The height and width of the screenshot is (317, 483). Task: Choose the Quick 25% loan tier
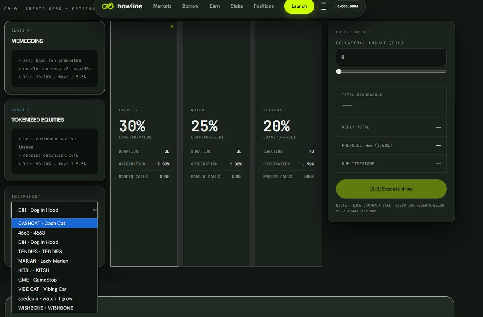[216, 144]
